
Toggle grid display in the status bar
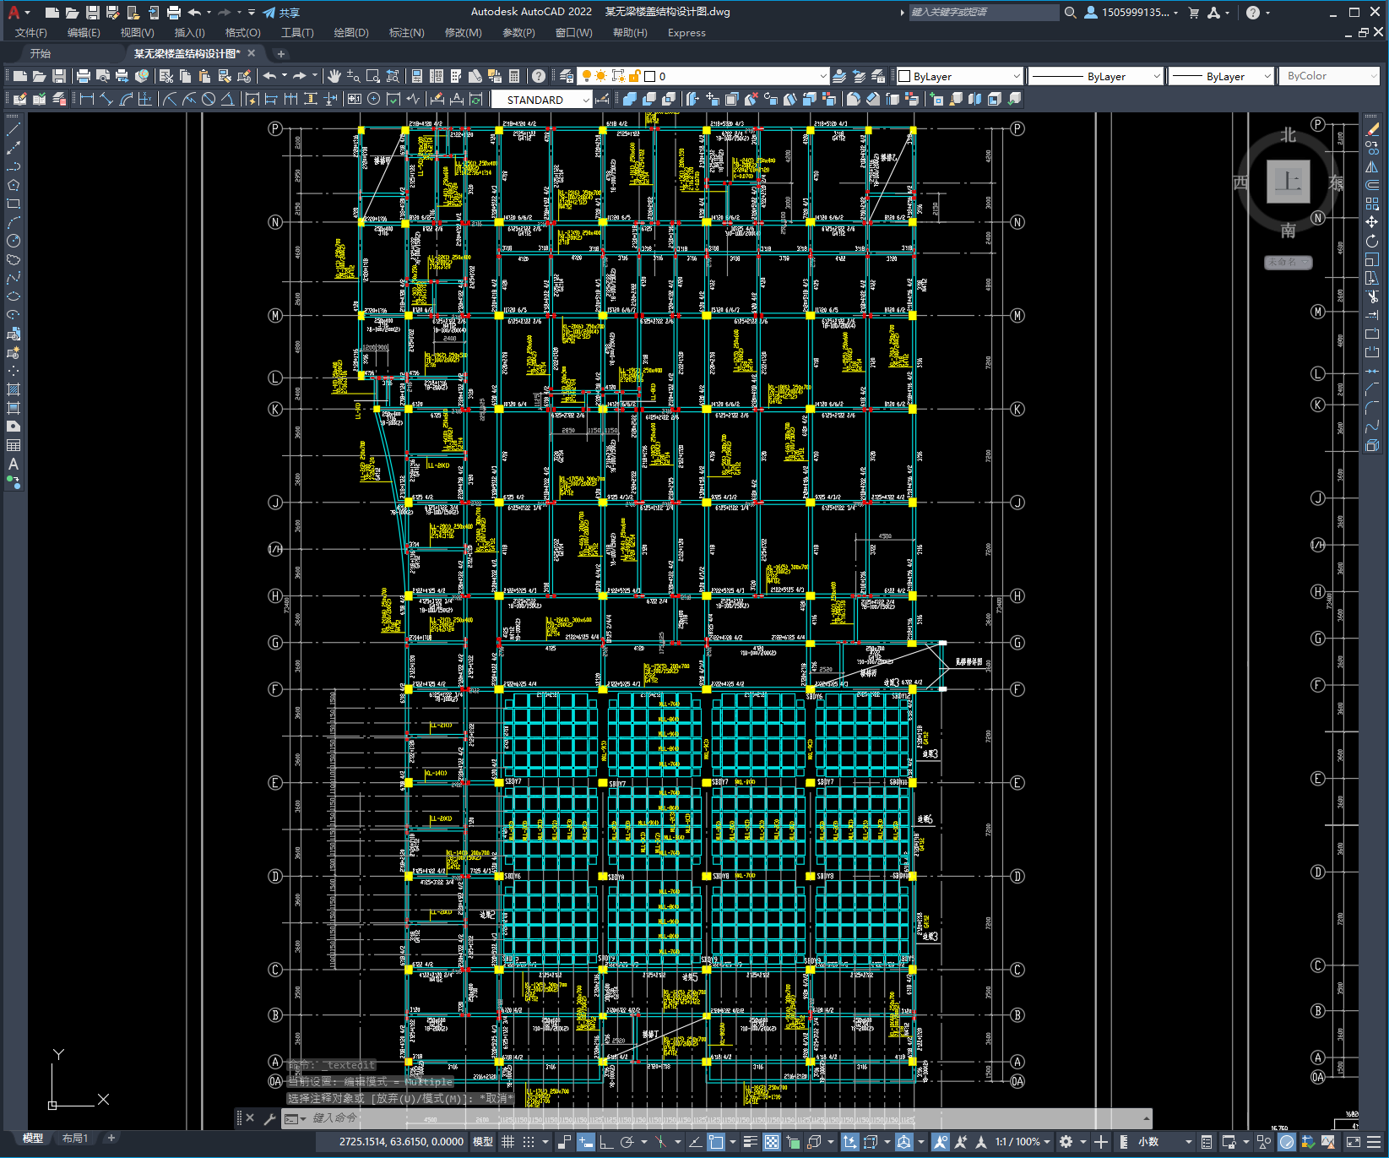tap(507, 1142)
